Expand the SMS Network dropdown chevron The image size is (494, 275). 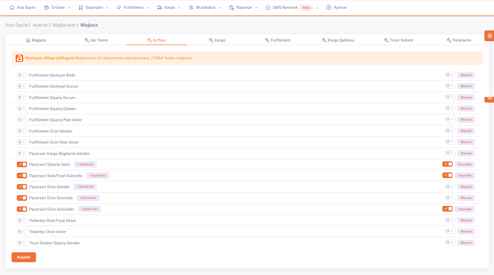317,8
